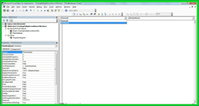Screen dimensions: 199x106
Task: Open the Window menu
Action: point(67,7)
